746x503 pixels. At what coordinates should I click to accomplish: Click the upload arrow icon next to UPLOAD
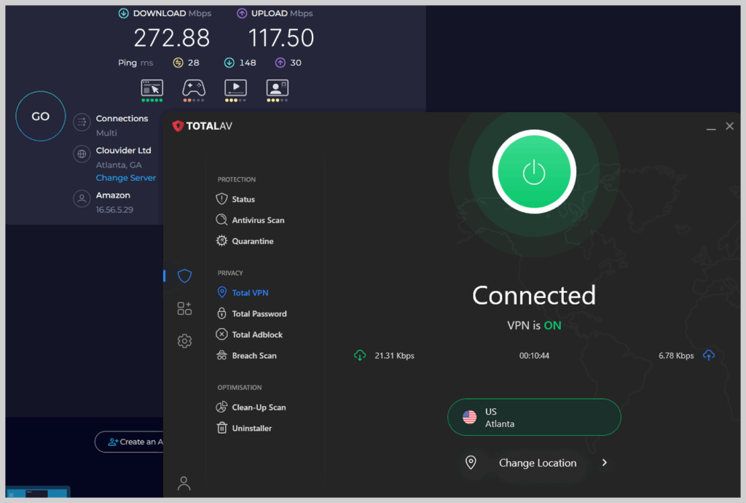(242, 13)
